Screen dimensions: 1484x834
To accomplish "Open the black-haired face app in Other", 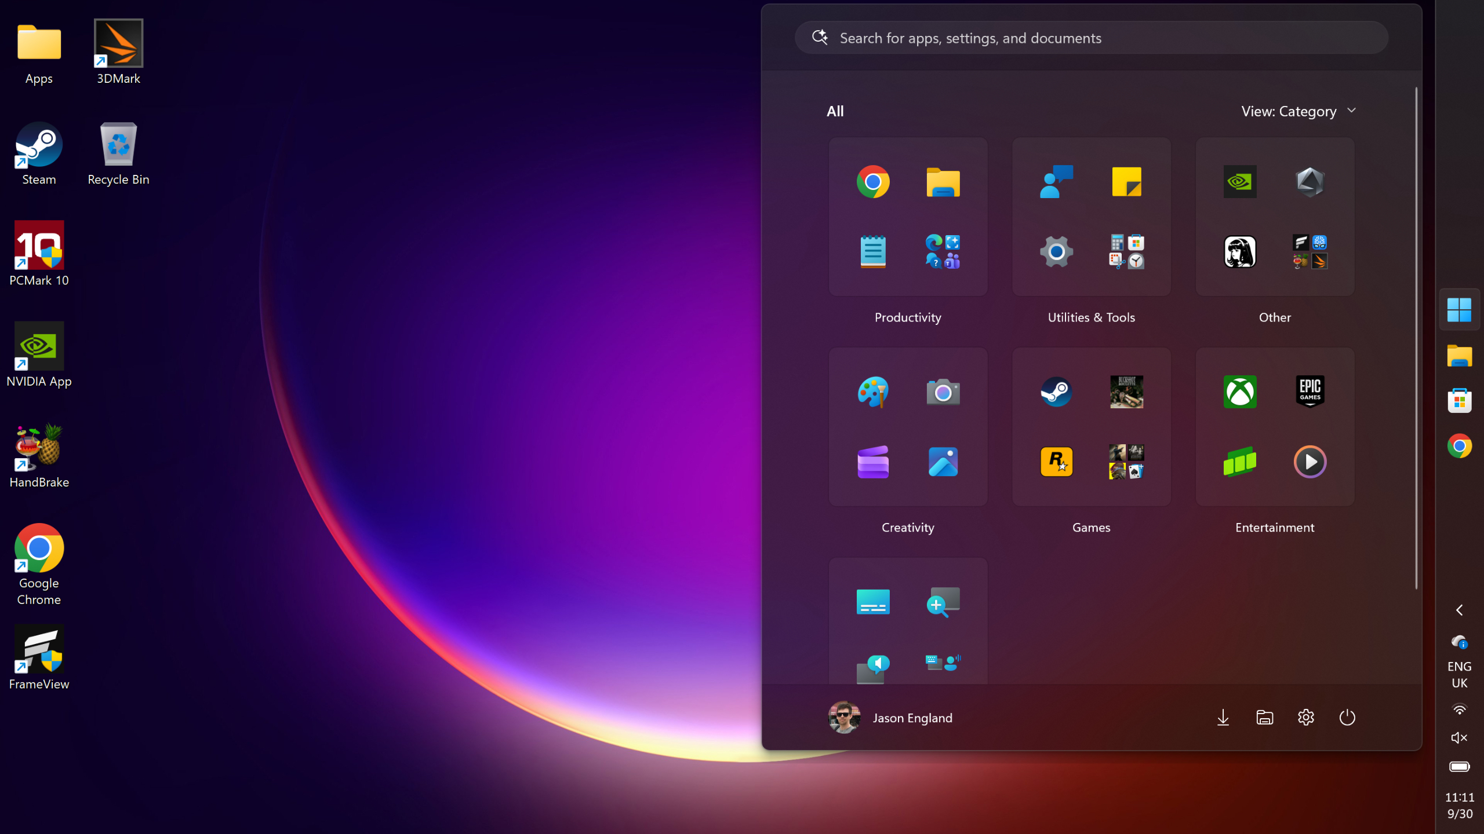I will tap(1240, 252).
